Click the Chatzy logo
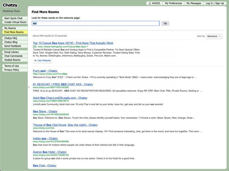The image size is (229, 171). click(x=10, y=5)
